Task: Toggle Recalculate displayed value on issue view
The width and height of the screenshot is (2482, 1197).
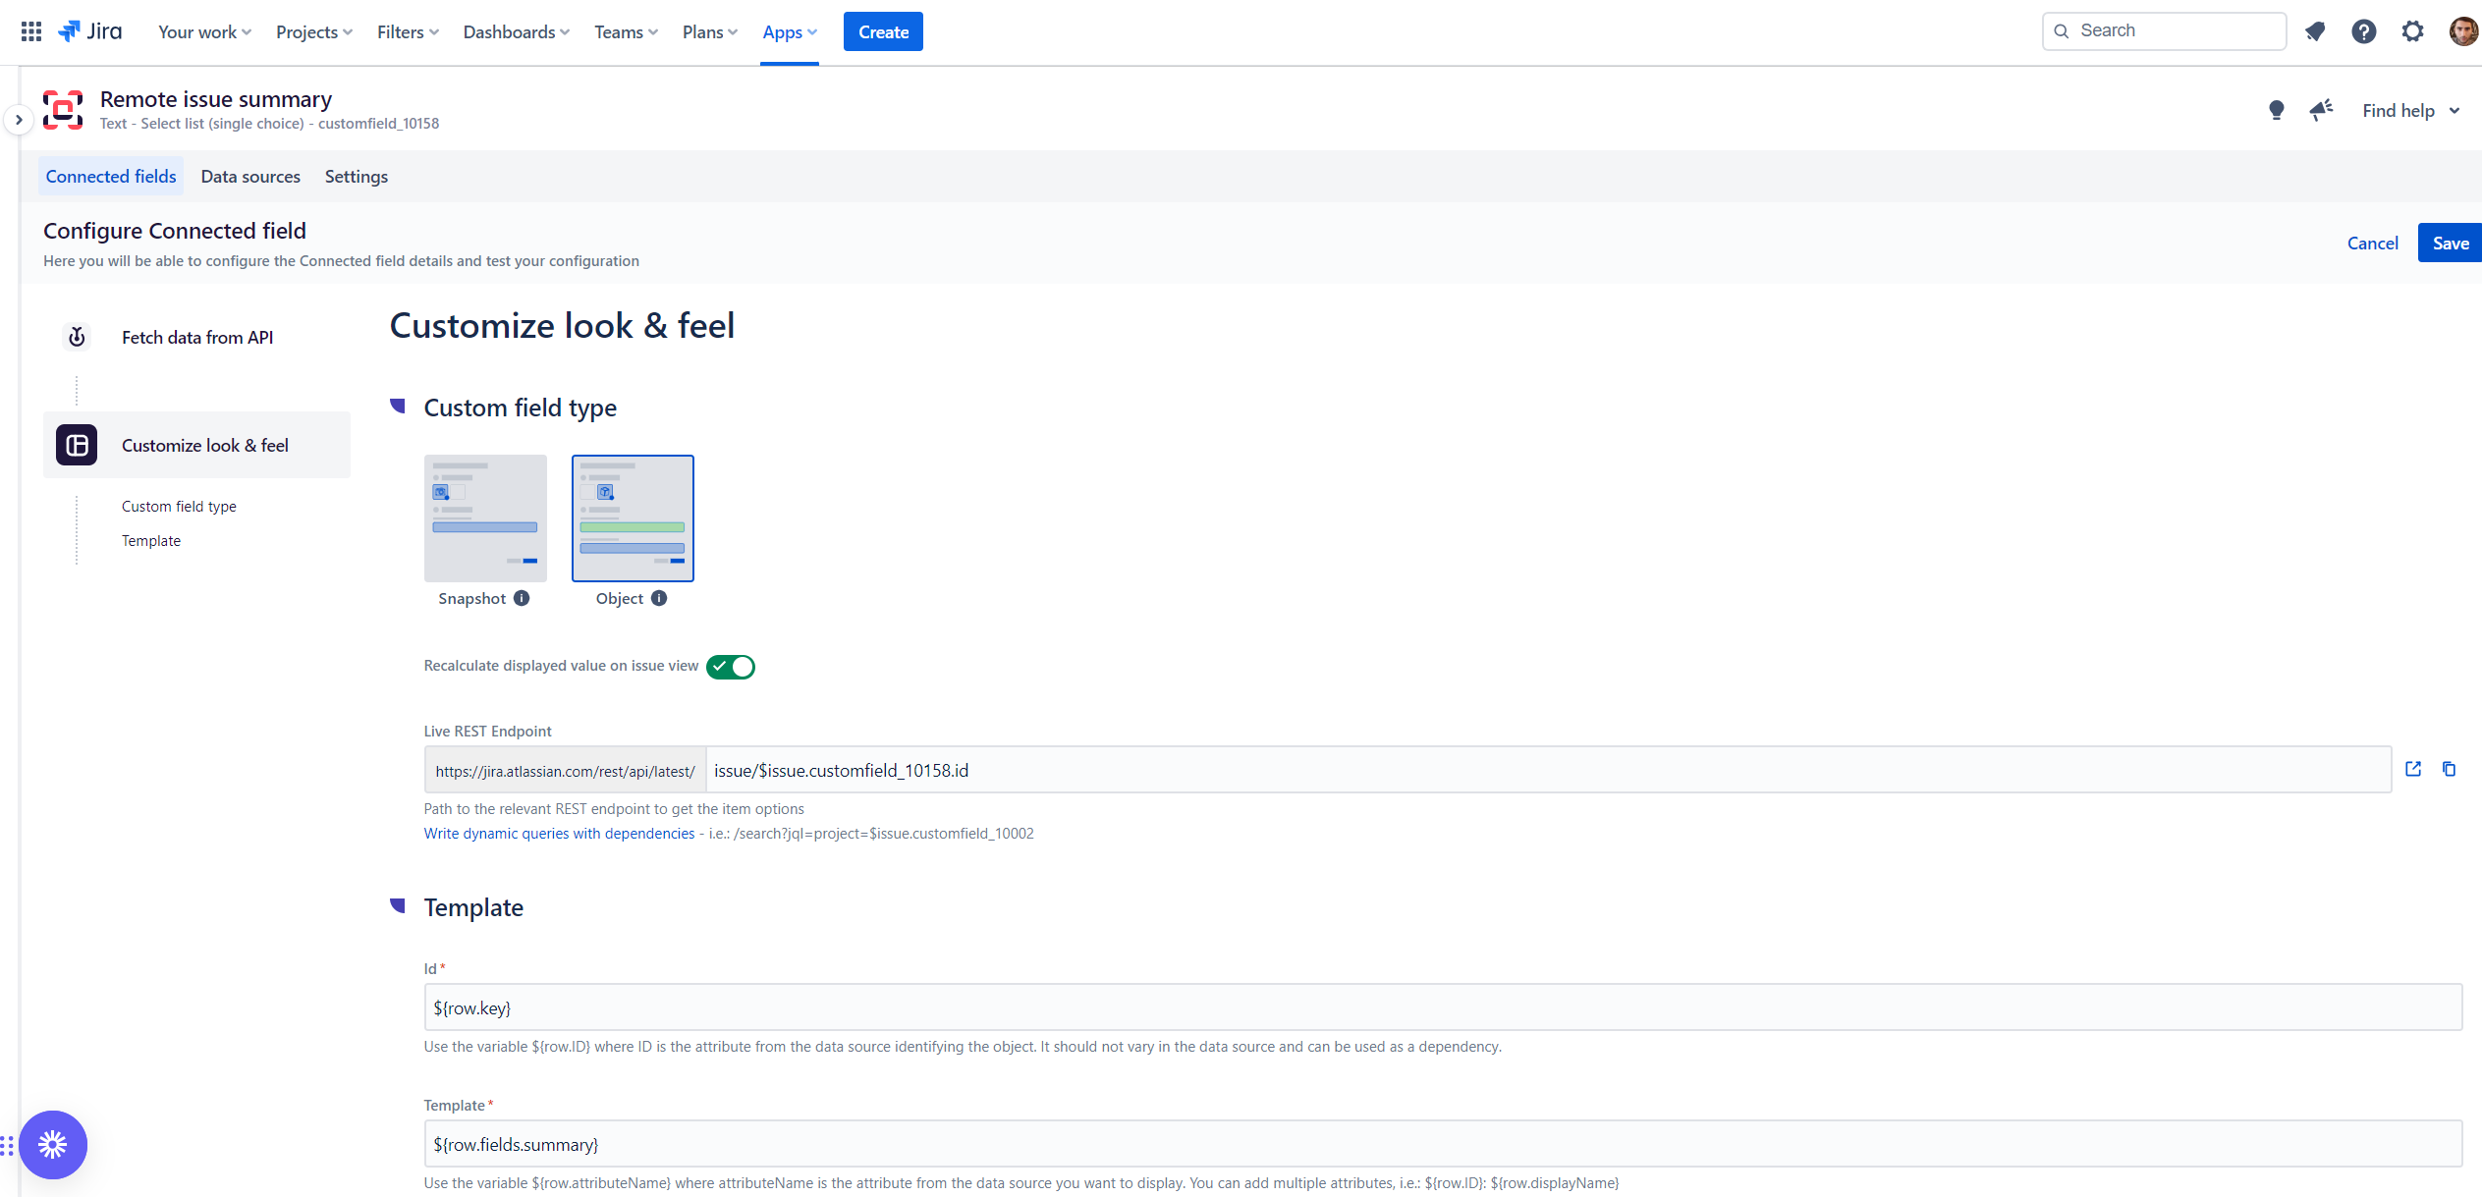Action: (x=731, y=667)
